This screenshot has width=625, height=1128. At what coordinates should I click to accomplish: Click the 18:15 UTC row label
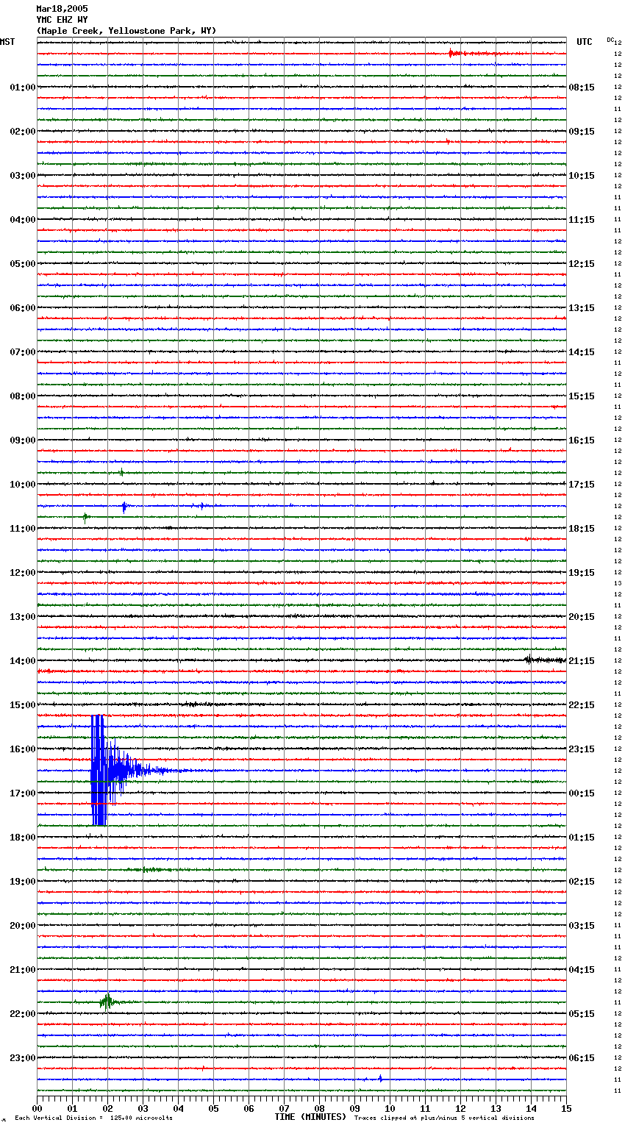(582, 529)
